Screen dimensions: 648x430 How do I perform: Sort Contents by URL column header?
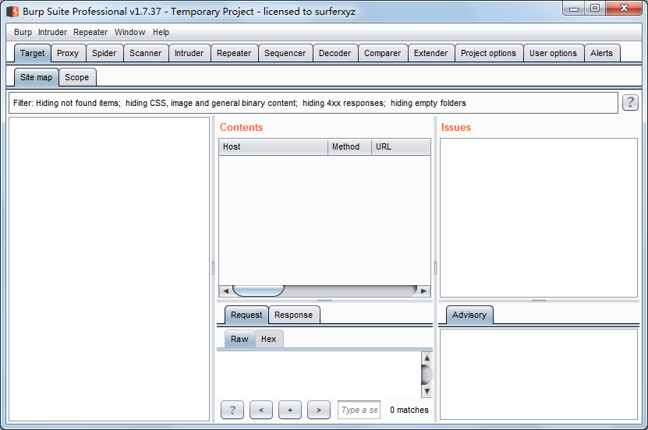coord(401,146)
